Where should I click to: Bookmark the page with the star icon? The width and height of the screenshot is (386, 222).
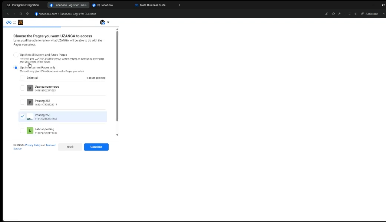point(333,14)
